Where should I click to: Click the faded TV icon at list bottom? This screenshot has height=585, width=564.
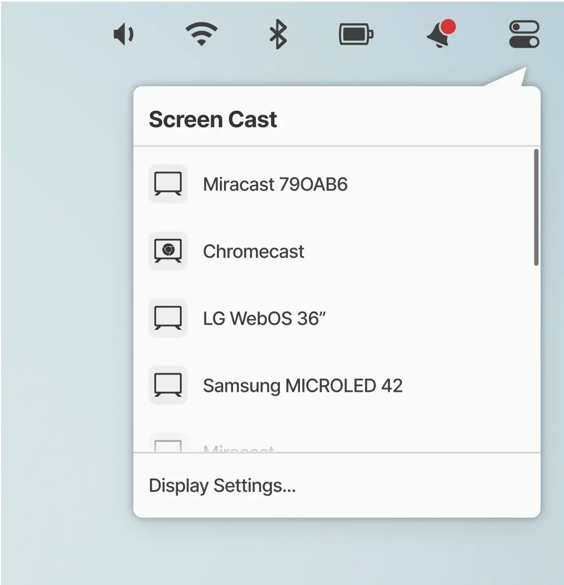[x=168, y=446]
